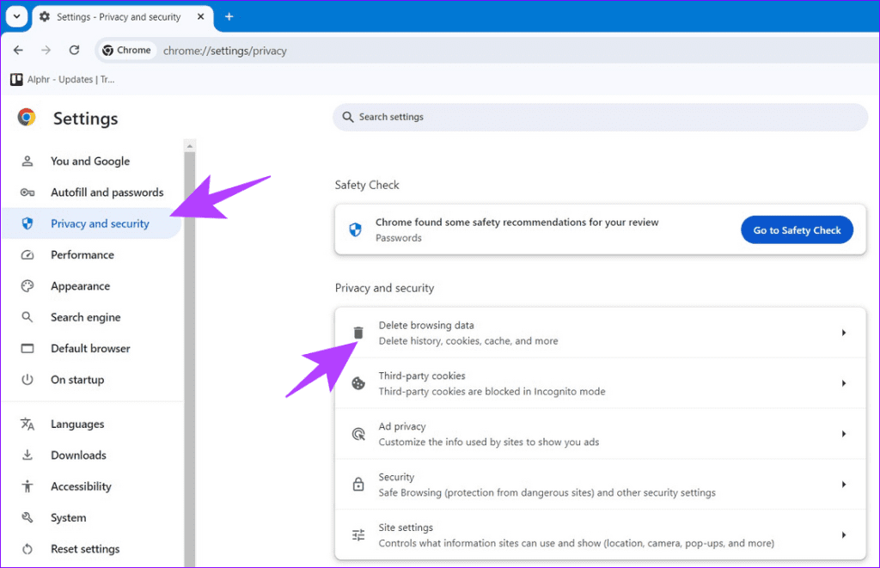Click the Autofill and passwords key icon

click(x=27, y=192)
